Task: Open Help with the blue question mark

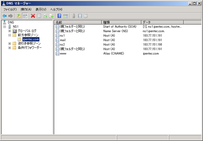Action: tap(59, 16)
